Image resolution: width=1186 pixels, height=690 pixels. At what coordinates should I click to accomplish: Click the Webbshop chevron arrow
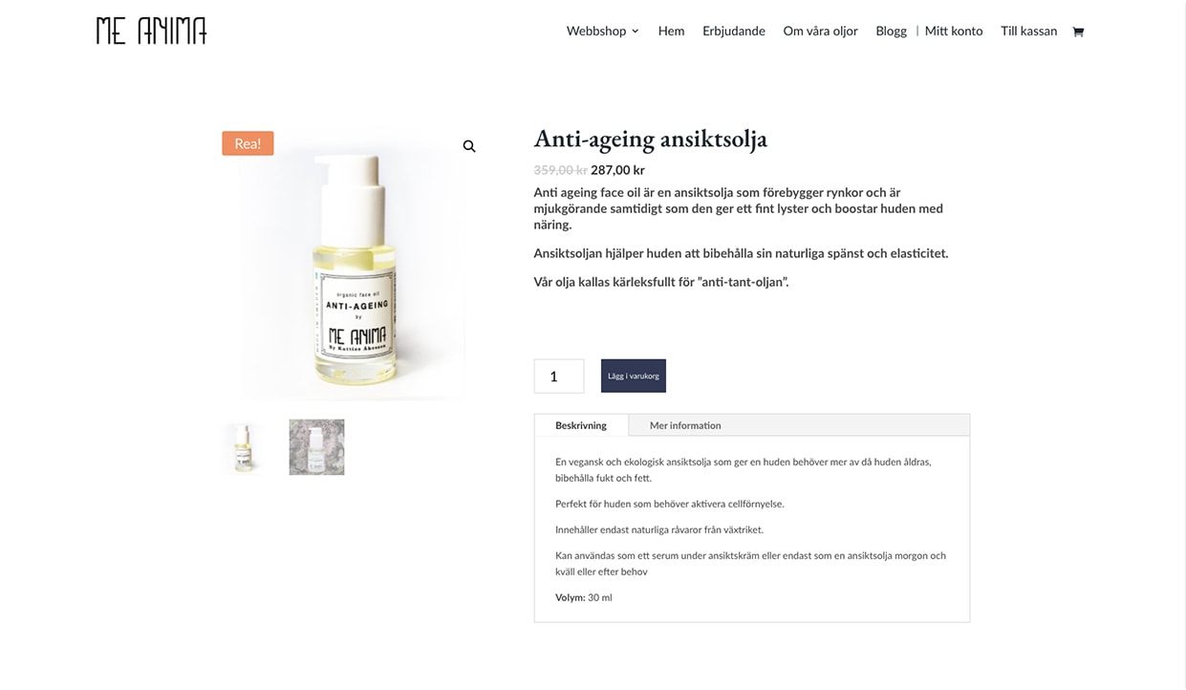(635, 32)
